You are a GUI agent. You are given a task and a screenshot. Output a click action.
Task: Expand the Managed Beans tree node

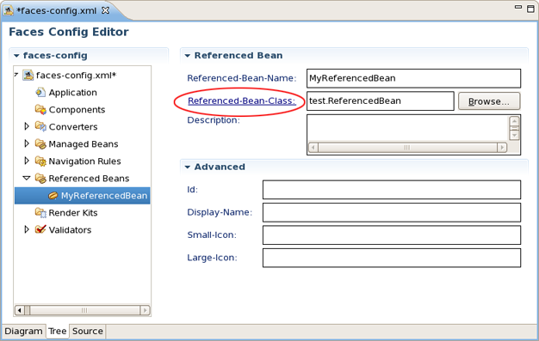(27, 143)
